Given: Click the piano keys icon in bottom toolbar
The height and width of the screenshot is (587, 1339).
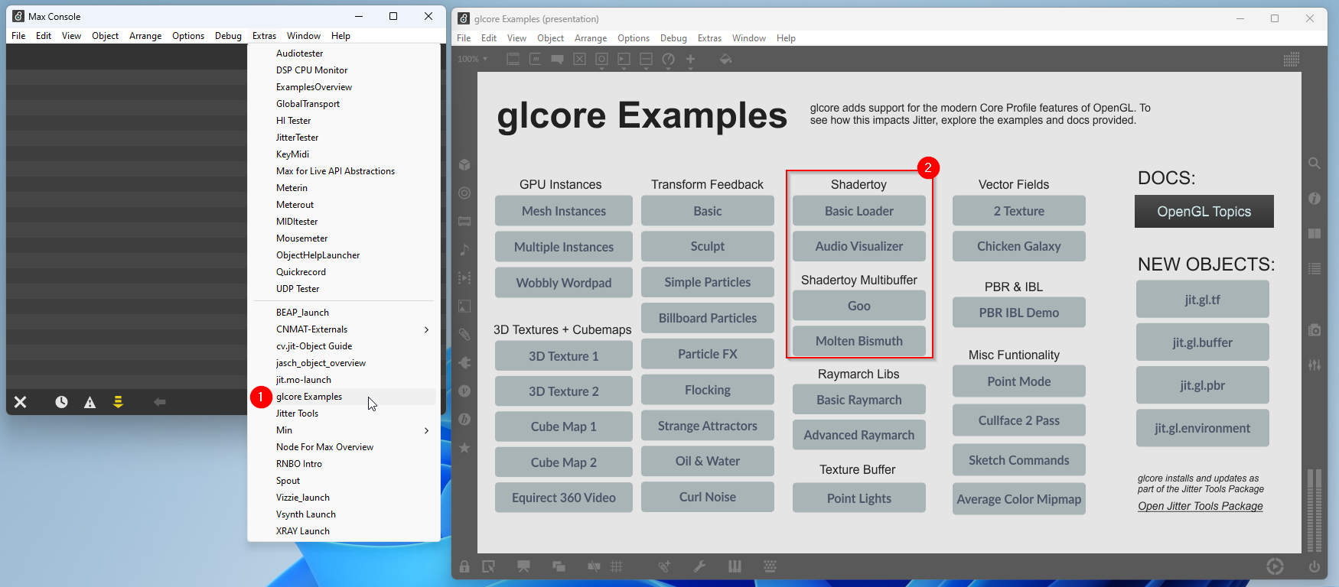Looking at the screenshot, I should (x=735, y=566).
